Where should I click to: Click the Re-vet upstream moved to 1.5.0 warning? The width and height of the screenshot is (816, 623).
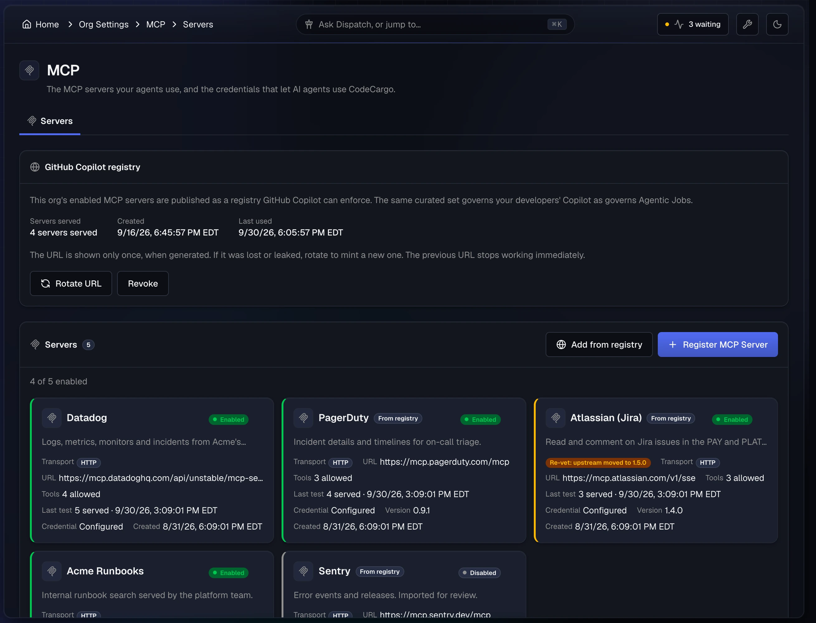598,463
